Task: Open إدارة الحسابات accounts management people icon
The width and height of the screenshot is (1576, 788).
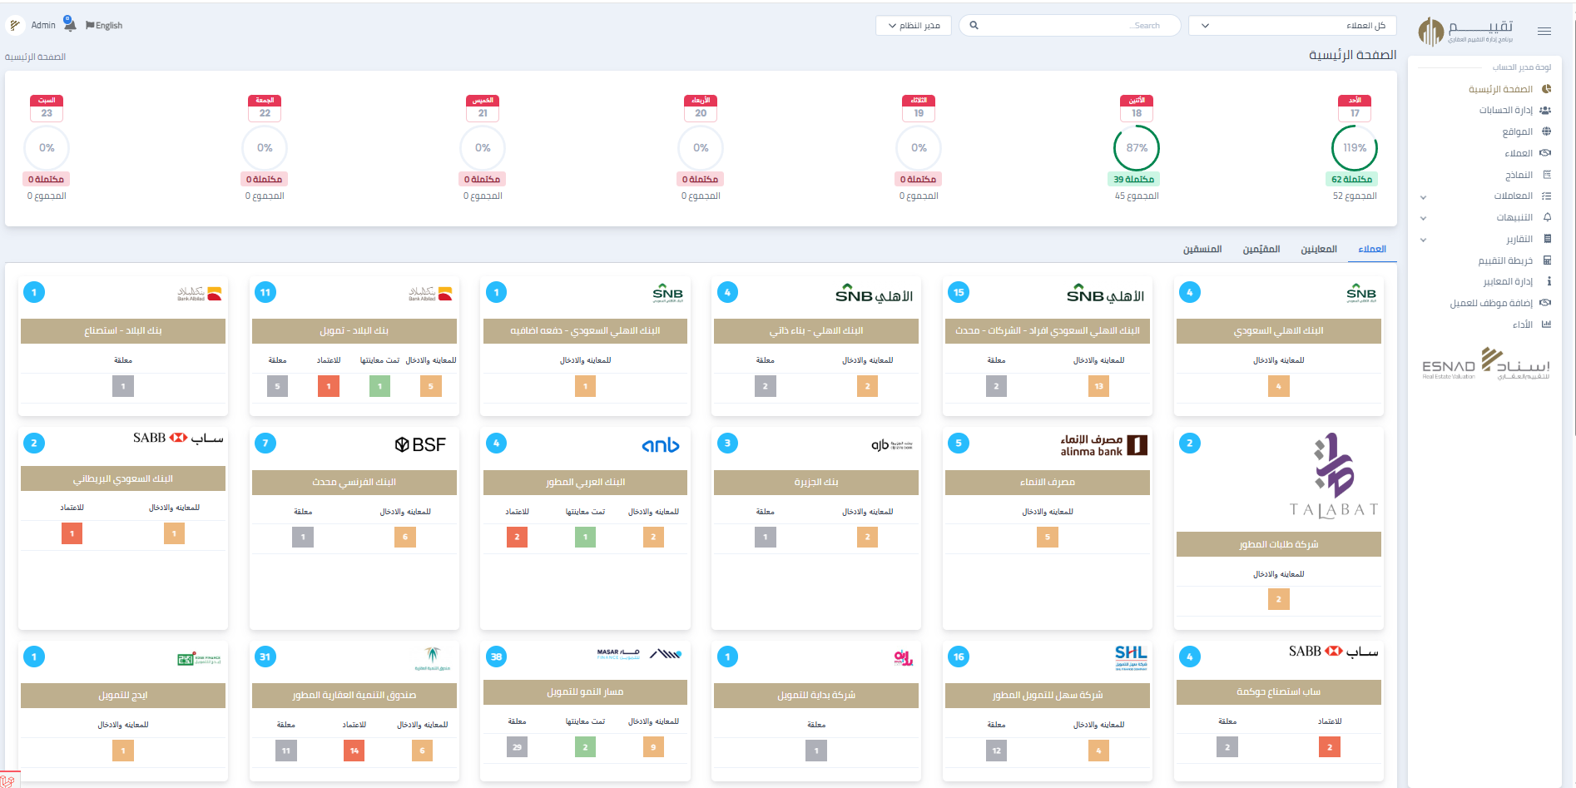Action: pos(1545,110)
